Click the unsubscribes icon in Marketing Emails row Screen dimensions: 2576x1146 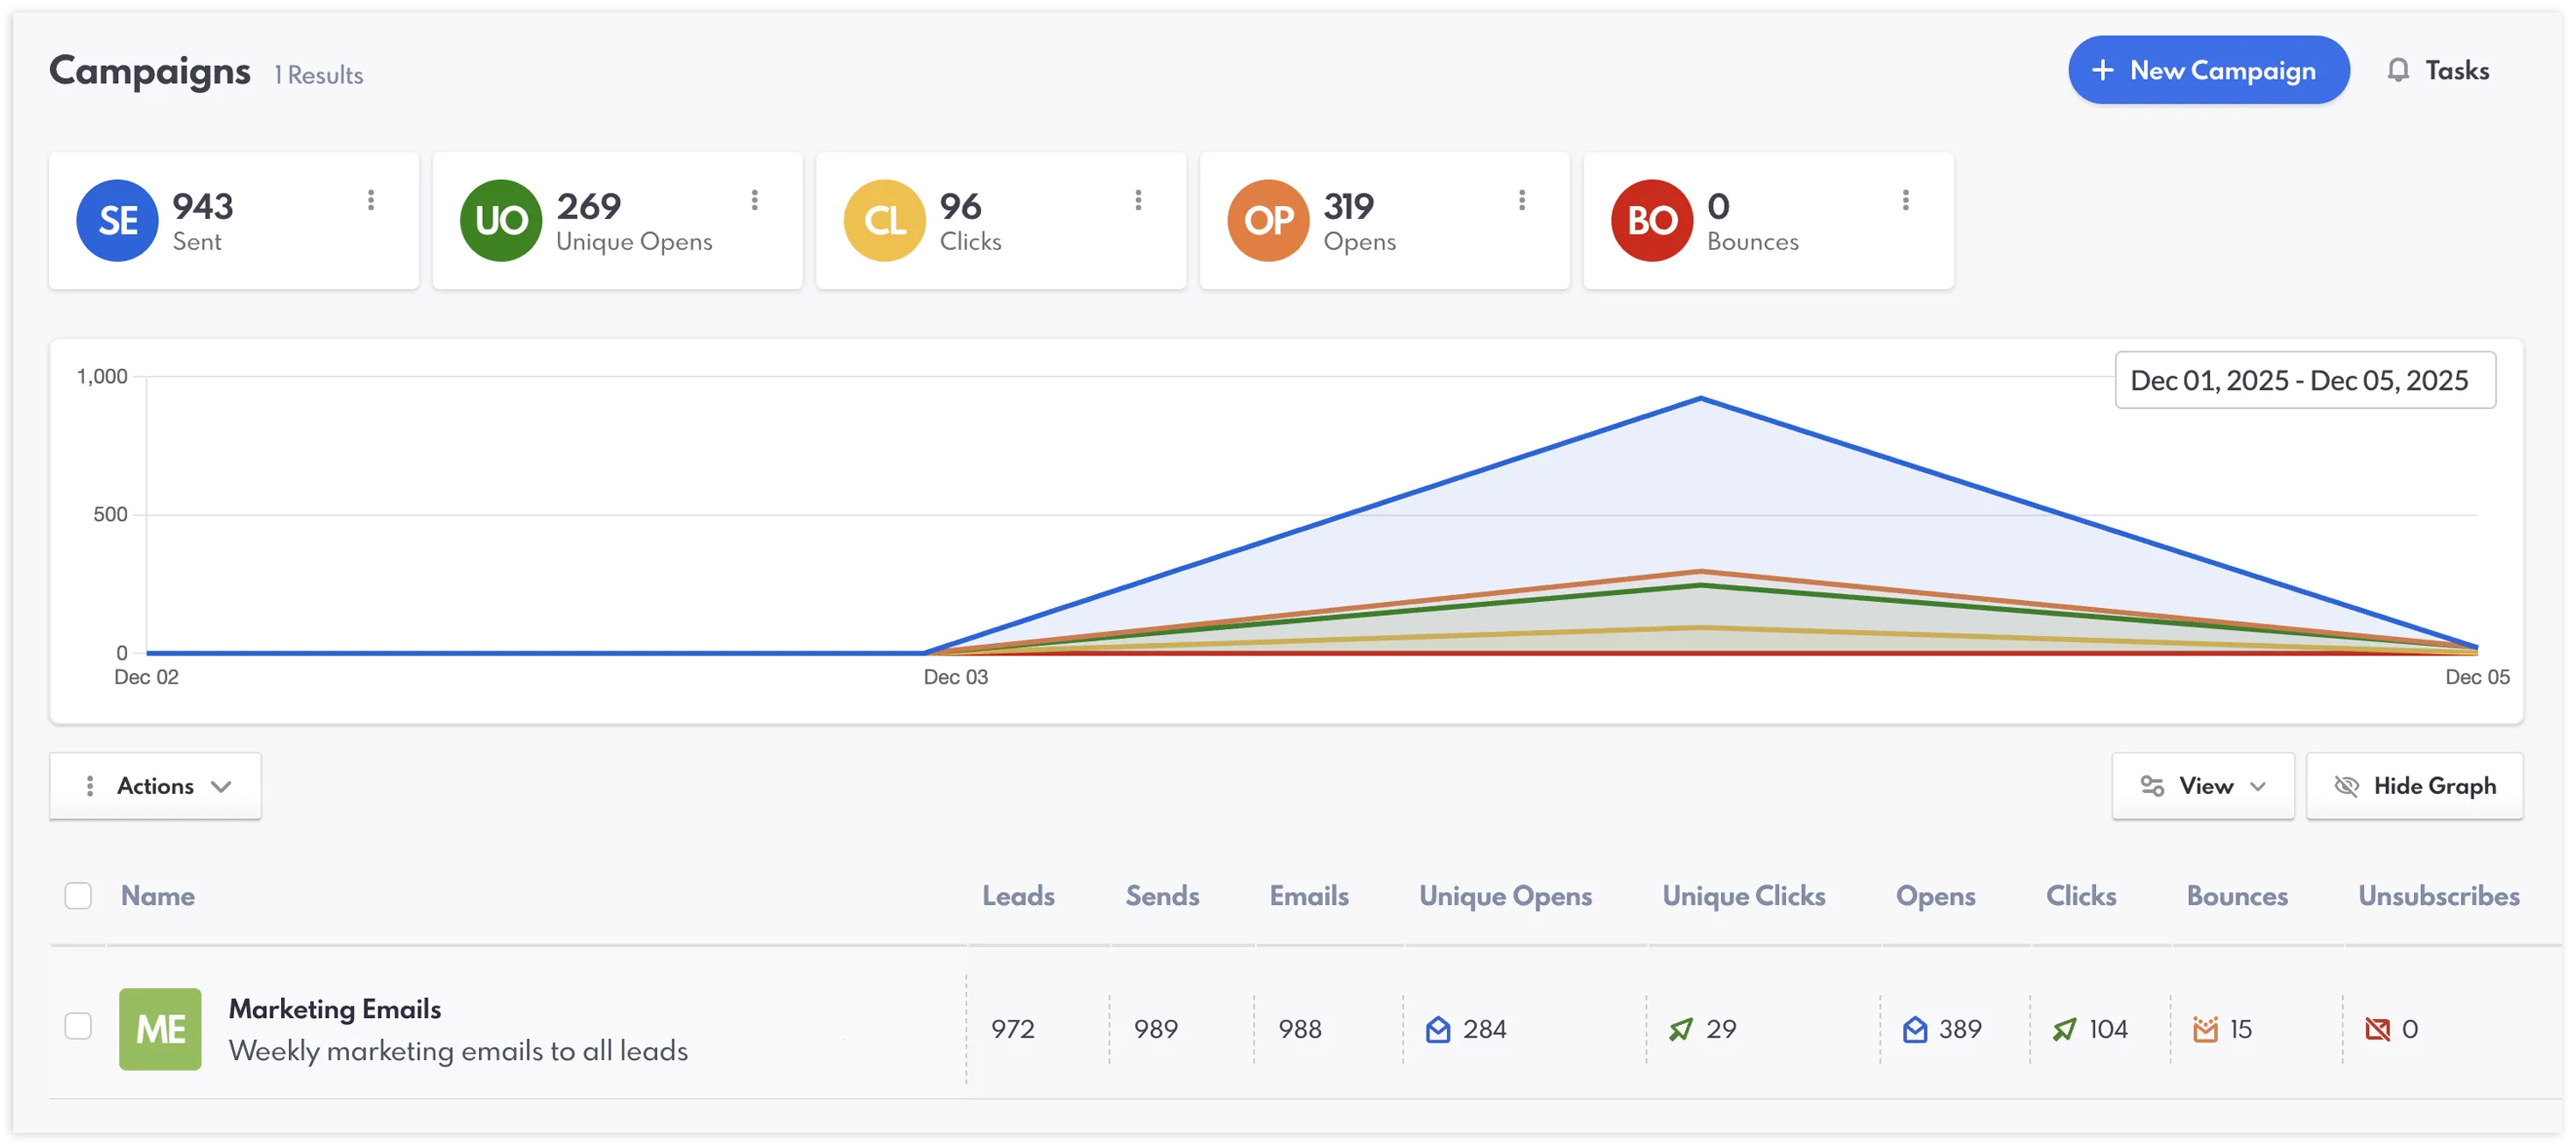2376,1028
